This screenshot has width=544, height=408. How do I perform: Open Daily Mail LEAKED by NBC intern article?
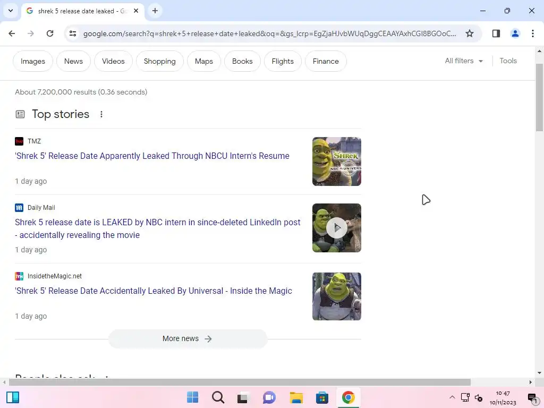coord(157,228)
